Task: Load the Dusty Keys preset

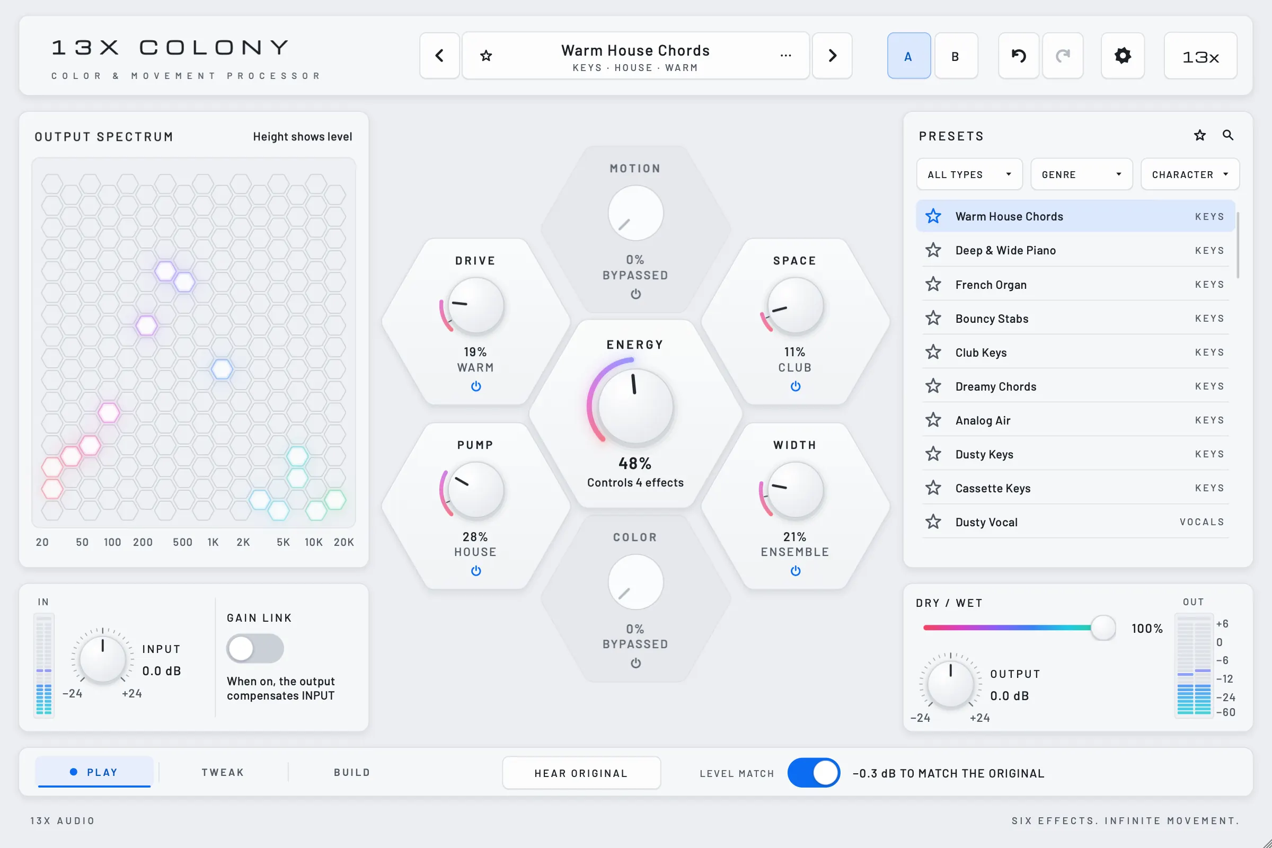Action: (1075, 454)
